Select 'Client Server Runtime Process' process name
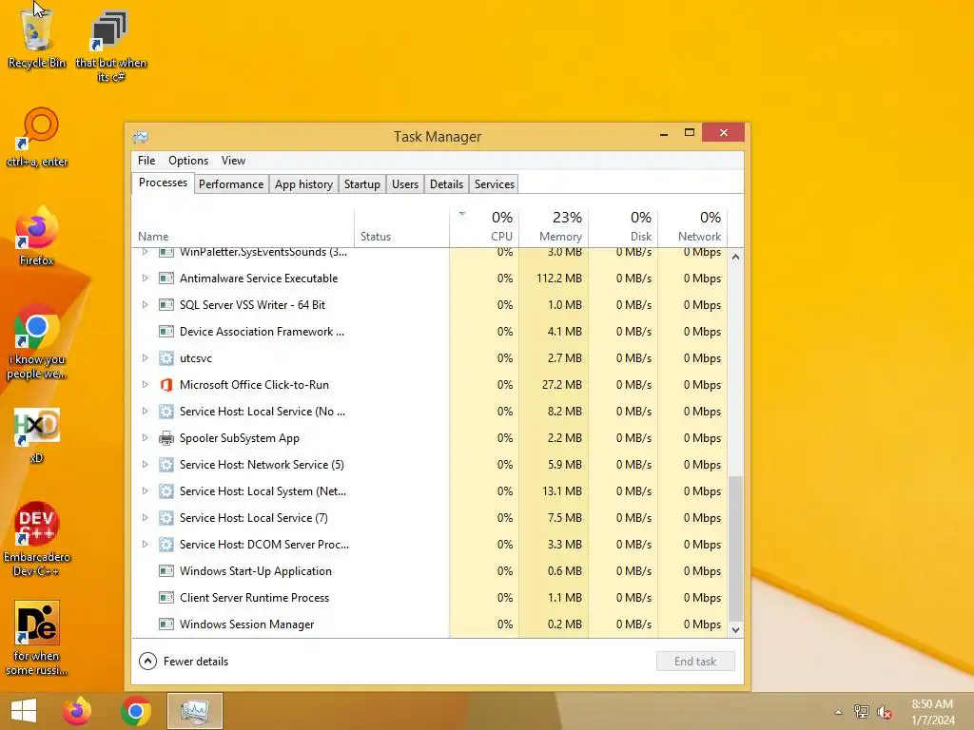Image resolution: width=974 pixels, height=730 pixels. pos(254,598)
